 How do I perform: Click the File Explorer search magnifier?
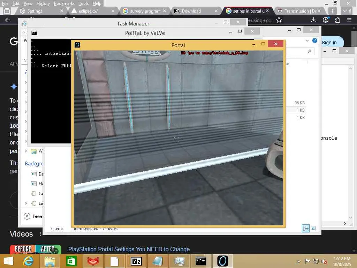[x=309, y=52]
